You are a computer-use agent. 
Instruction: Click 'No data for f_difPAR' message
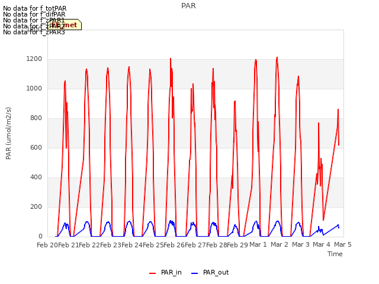tap(34, 14)
